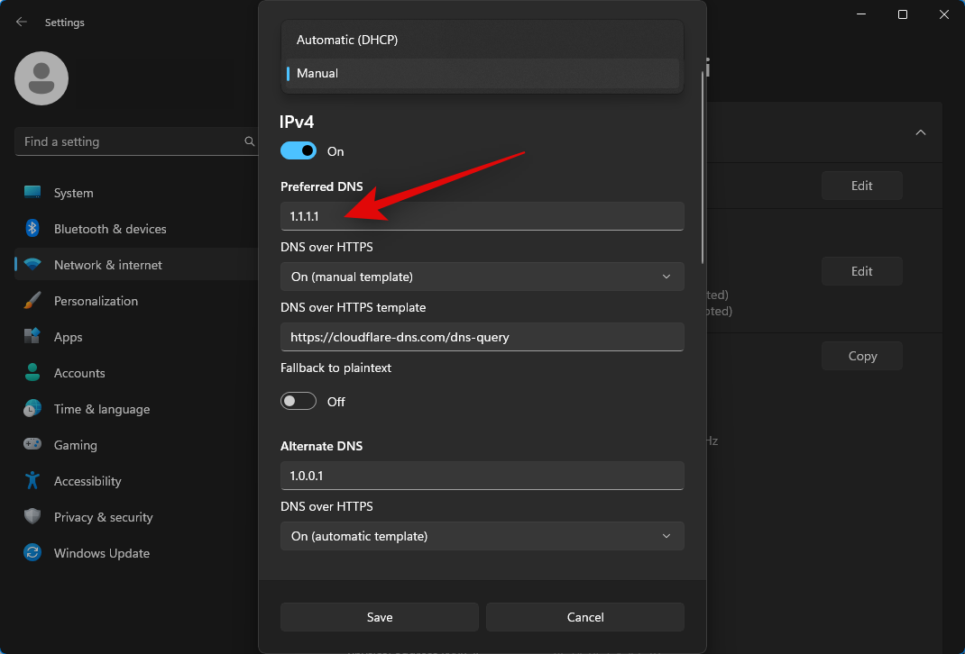Open Bluetooth & devices via its icon
Image resolution: width=965 pixels, height=654 pixels.
(x=32, y=229)
